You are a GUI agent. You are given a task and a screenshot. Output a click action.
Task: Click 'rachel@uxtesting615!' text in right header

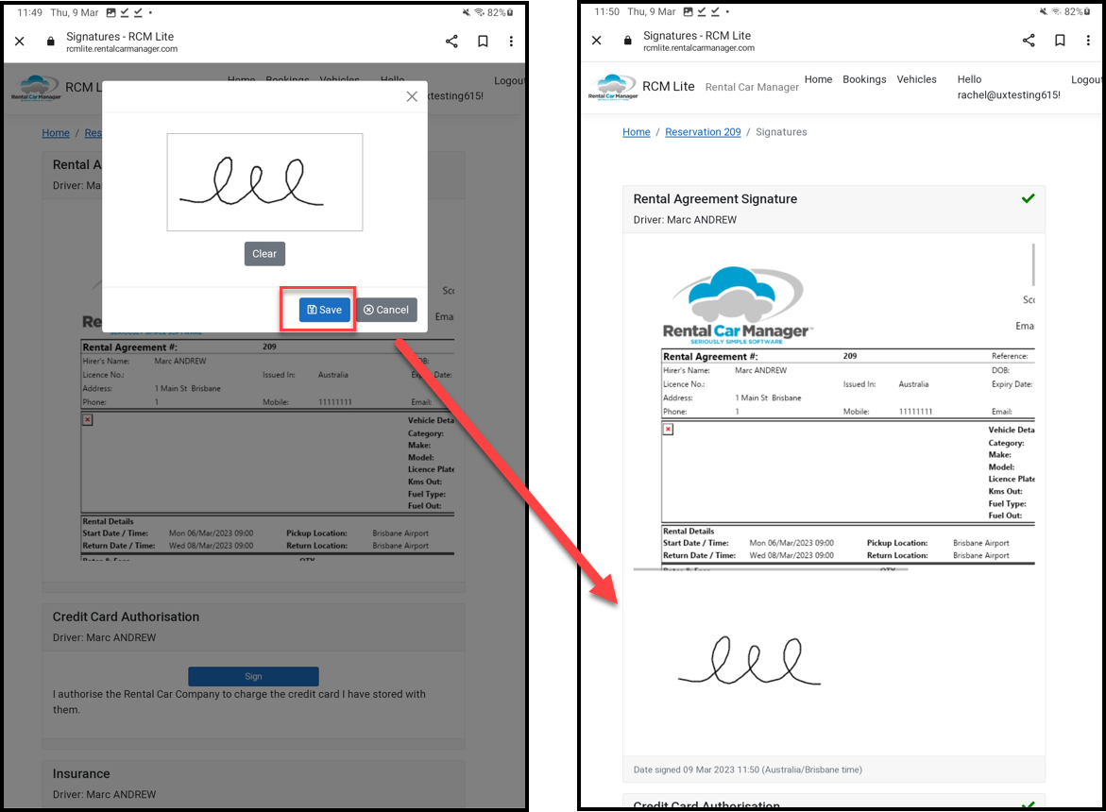1009,95
